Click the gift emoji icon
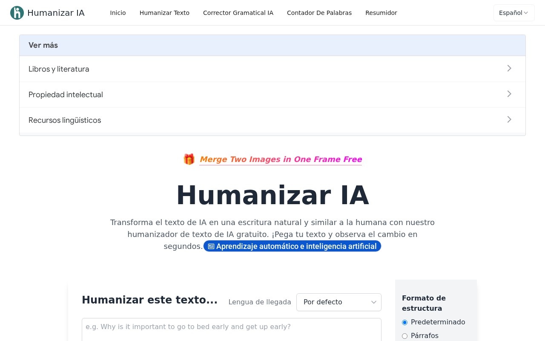Screen dimensions: 545x341 pyautogui.click(x=189, y=159)
